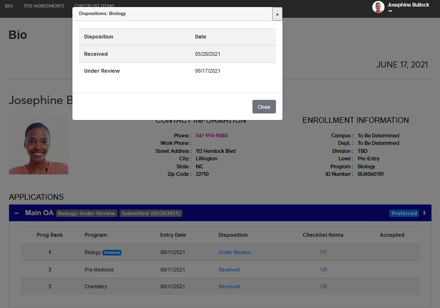Click Josephine's profile photo
Viewport: 440px width, 308px height.
pos(39,145)
